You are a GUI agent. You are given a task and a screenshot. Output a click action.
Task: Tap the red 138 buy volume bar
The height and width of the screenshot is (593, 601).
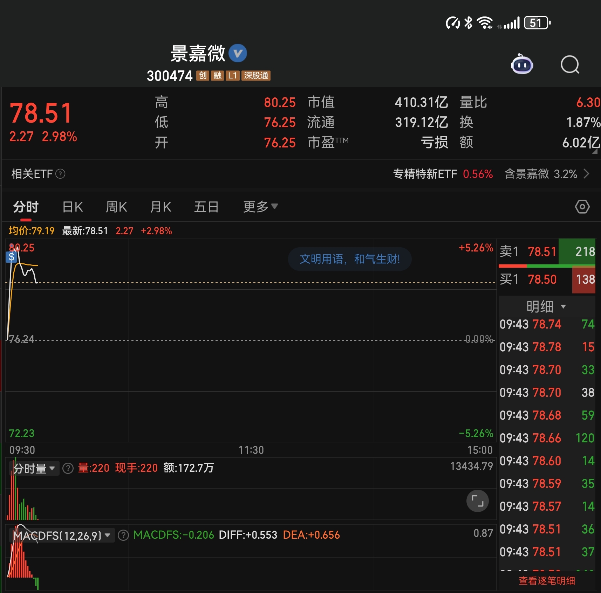[584, 280]
